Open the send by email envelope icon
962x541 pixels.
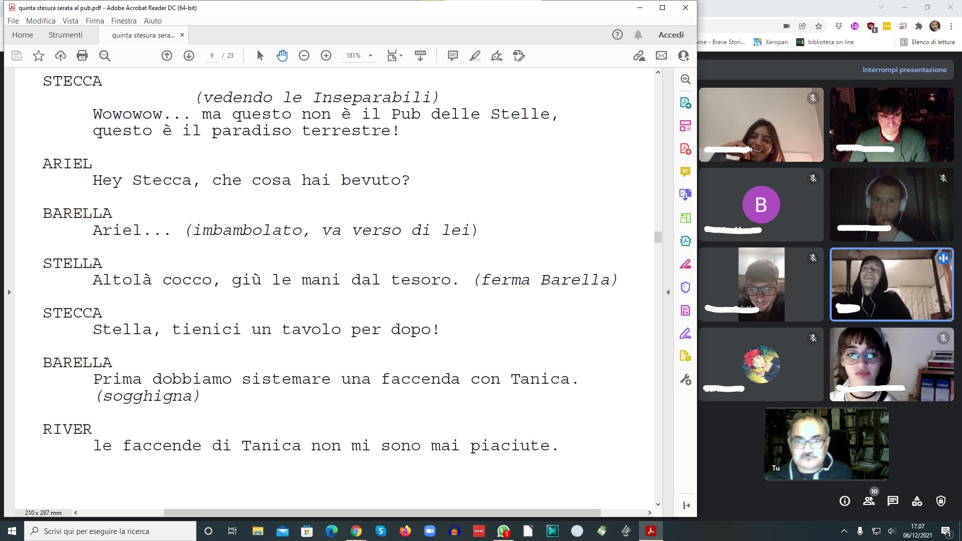pos(661,56)
